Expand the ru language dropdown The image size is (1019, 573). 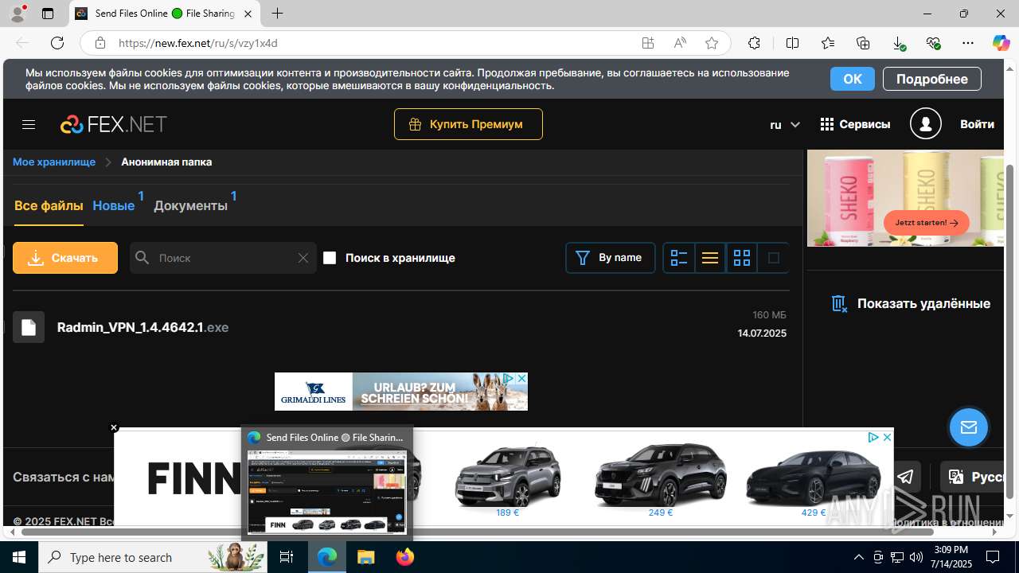click(785, 125)
